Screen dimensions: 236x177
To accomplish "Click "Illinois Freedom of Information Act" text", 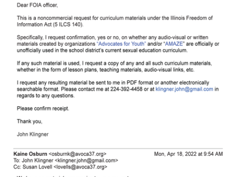I will pyautogui.click(x=115, y=21).
